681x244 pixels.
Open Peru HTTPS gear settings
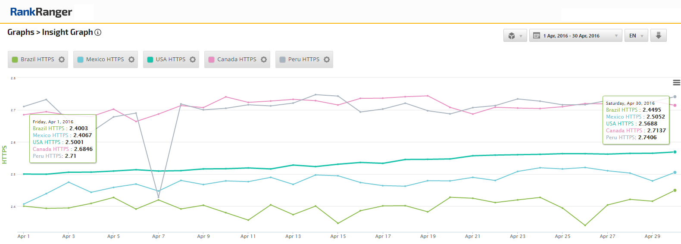point(327,59)
